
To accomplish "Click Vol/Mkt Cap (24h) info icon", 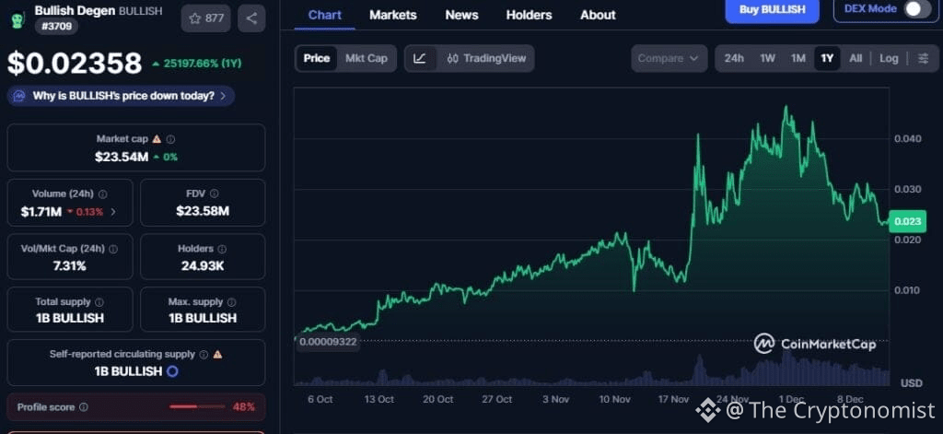I will pos(113,249).
